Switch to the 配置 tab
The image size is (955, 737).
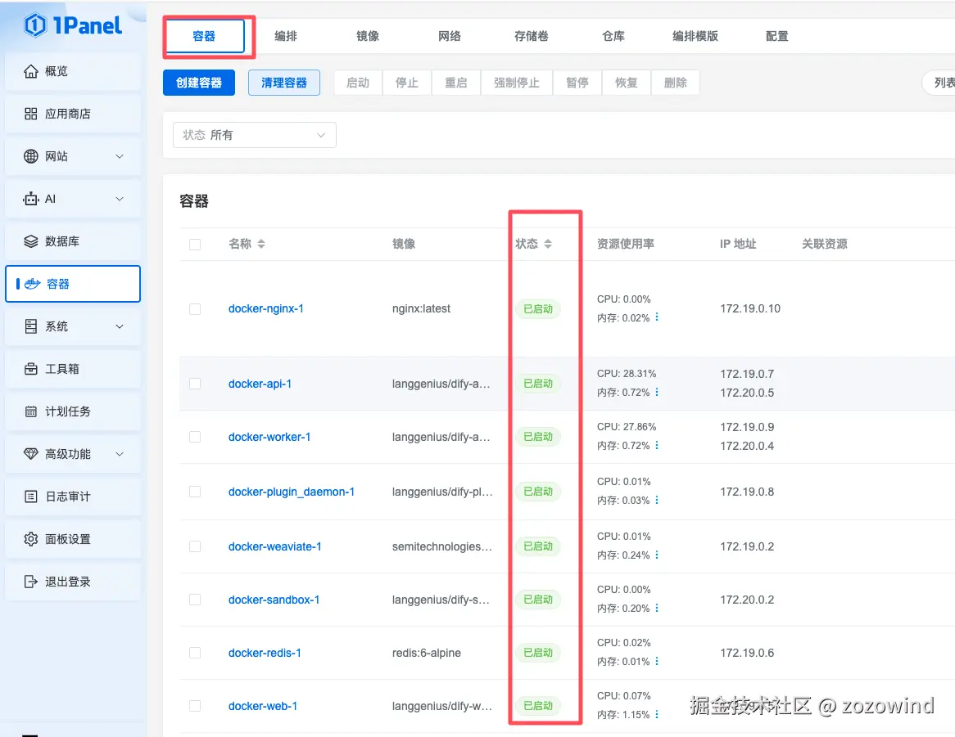[x=777, y=36]
